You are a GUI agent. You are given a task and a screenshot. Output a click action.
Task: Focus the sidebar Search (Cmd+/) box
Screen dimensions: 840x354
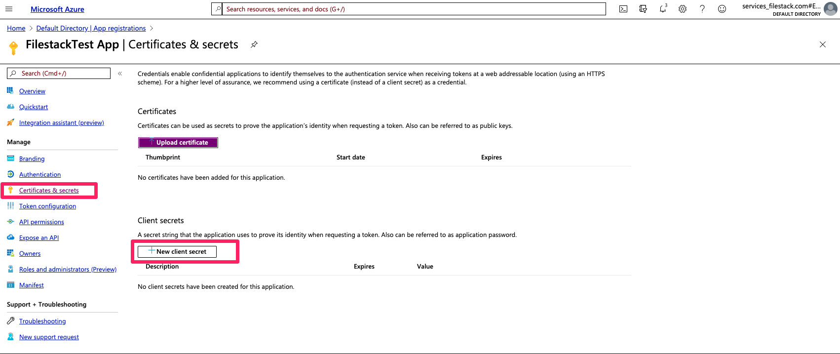pyautogui.click(x=59, y=74)
